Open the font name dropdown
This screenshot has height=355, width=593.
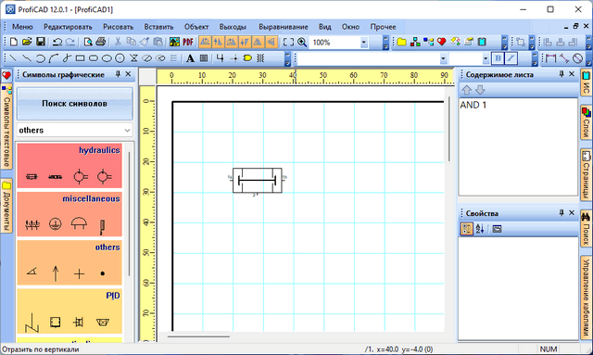pyautogui.click(x=443, y=58)
